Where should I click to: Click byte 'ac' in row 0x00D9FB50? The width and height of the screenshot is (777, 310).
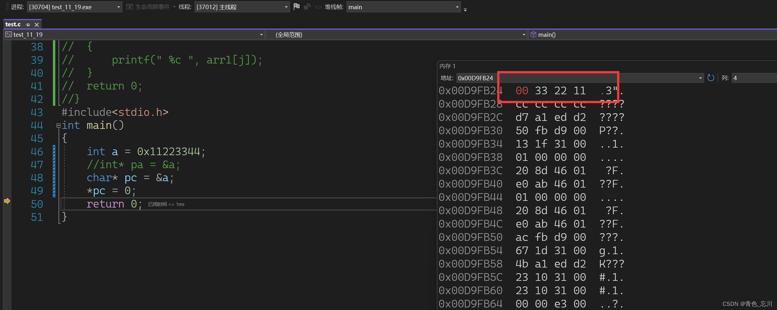522,237
